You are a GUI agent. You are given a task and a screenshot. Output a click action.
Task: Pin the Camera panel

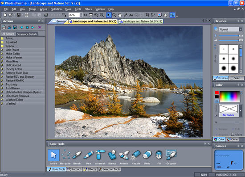pos(238,146)
